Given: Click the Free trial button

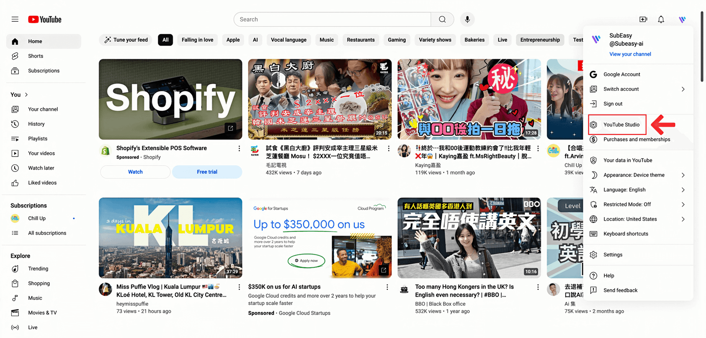Looking at the screenshot, I should (x=207, y=172).
